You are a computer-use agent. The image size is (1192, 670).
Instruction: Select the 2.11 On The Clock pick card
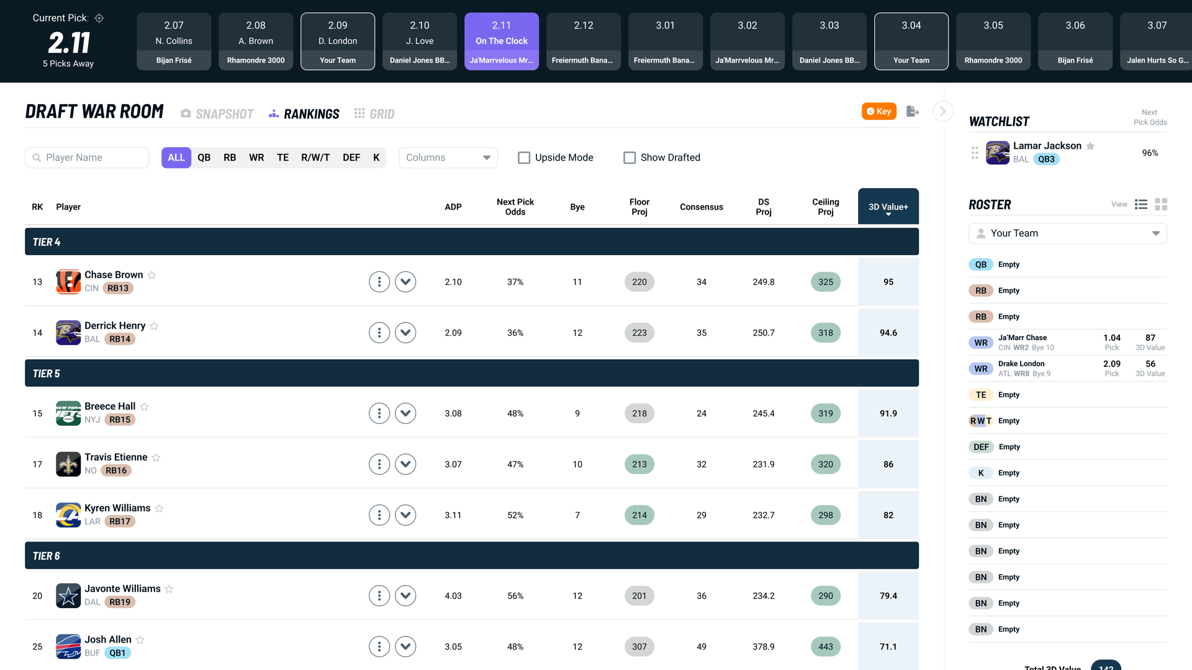502,42
